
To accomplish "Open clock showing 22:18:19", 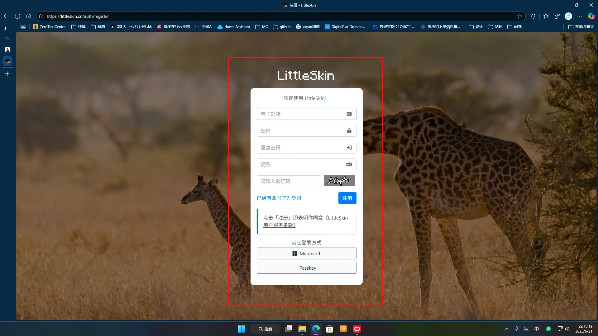I will click(x=584, y=329).
